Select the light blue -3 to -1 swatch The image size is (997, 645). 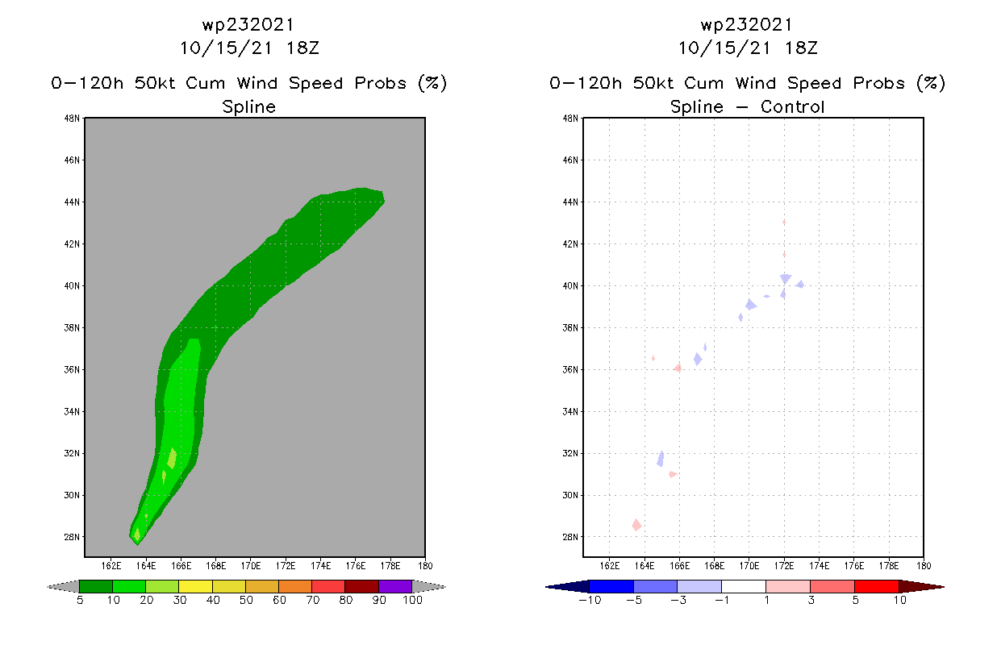699,586
